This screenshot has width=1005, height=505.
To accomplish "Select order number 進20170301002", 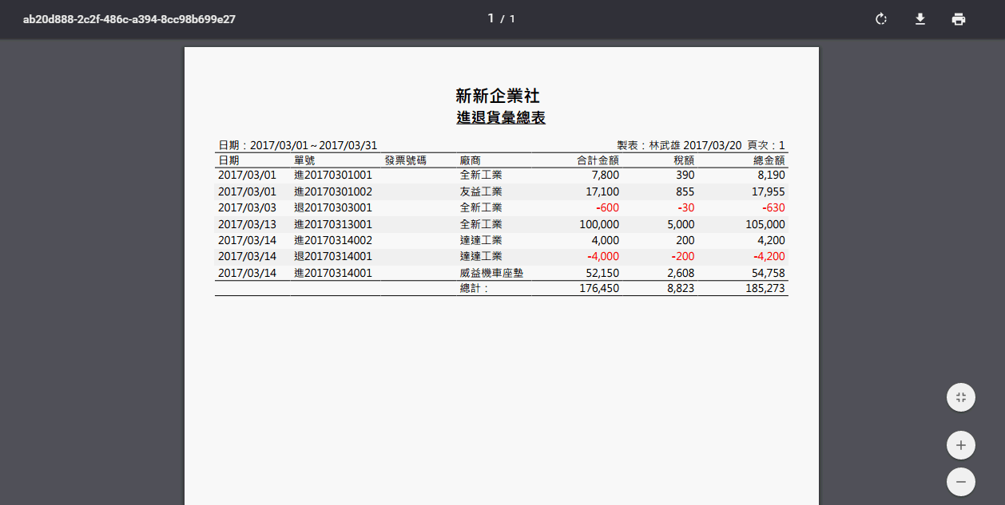I will (333, 191).
